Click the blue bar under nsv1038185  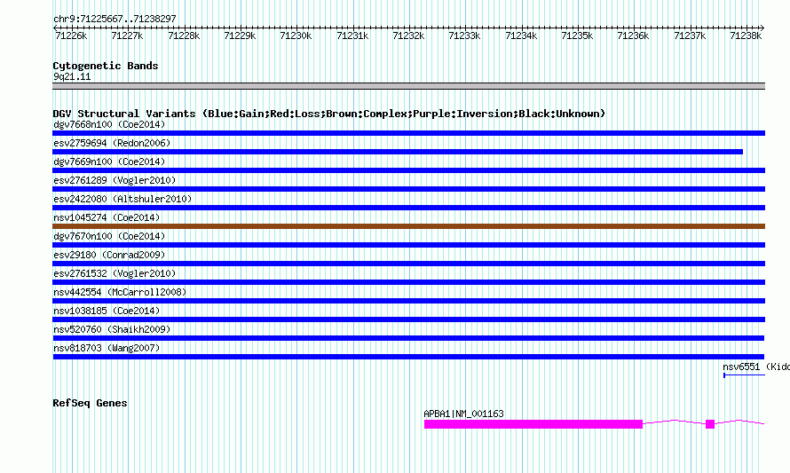[408, 319]
